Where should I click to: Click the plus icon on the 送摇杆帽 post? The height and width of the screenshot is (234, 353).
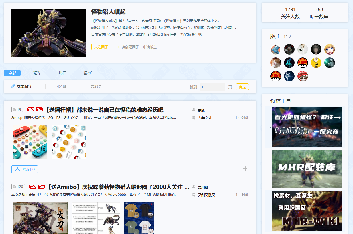click(x=245, y=169)
